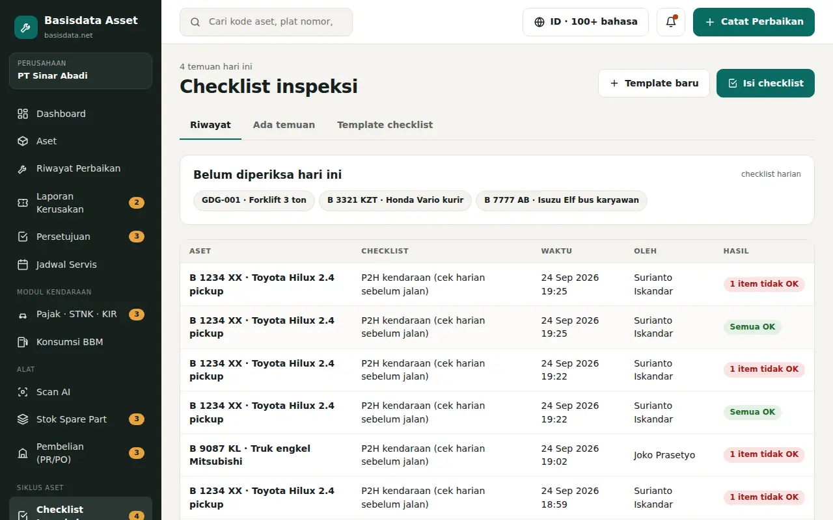The height and width of the screenshot is (520, 833).
Task: Open the Ada temuan tab
Action: (x=284, y=125)
